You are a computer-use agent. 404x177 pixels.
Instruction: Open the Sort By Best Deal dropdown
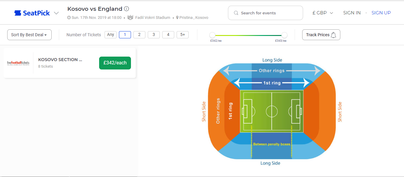coord(29,35)
